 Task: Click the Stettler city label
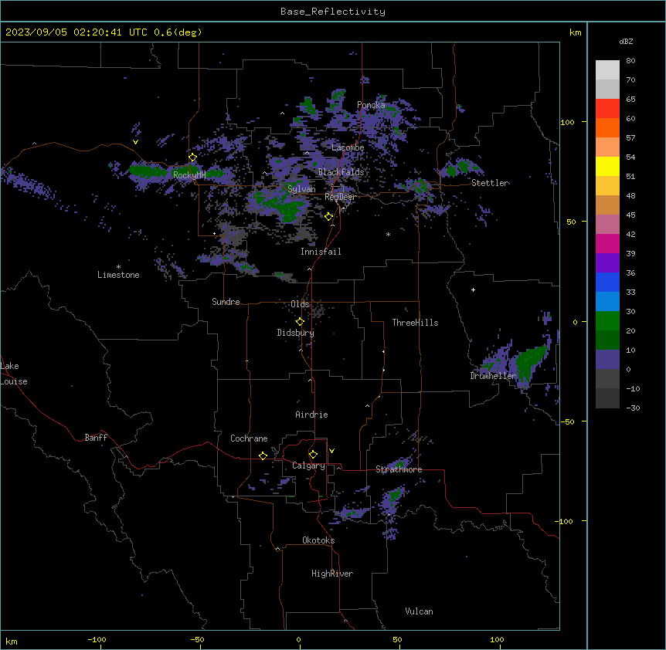click(490, 183)
